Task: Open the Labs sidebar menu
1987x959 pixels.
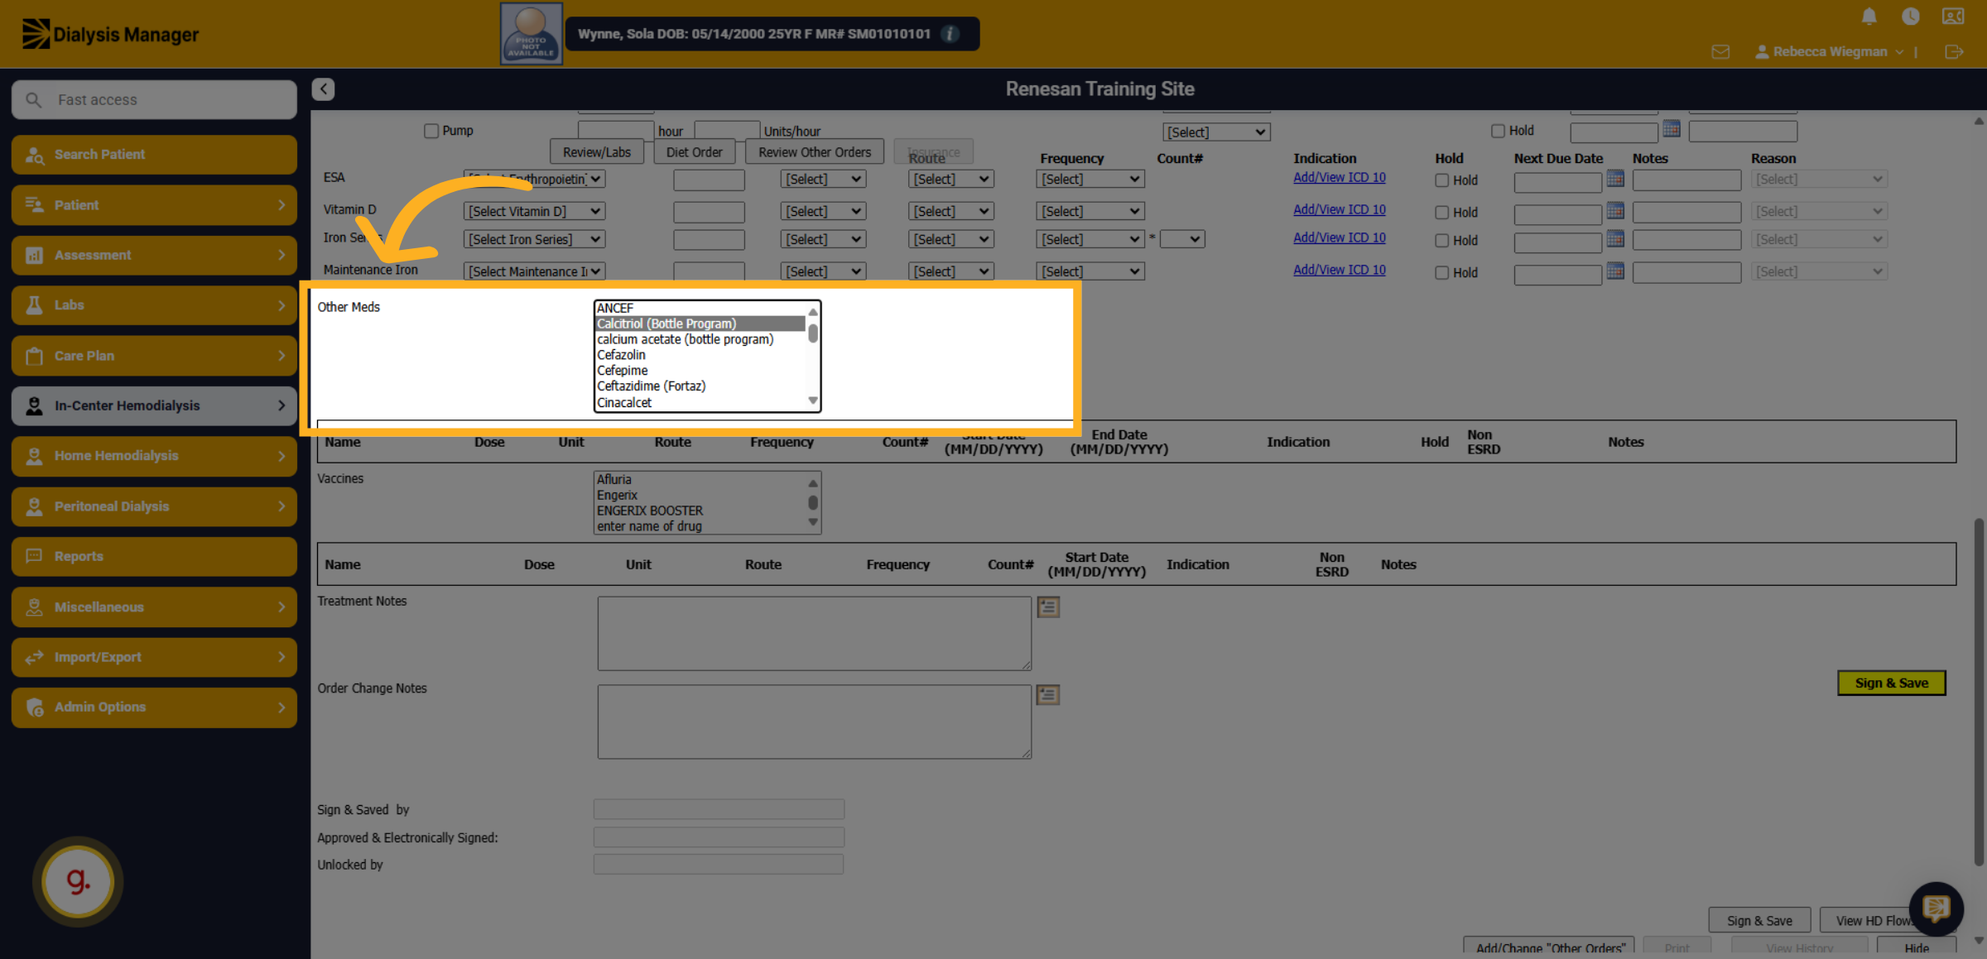Action: tap(154, 305)
